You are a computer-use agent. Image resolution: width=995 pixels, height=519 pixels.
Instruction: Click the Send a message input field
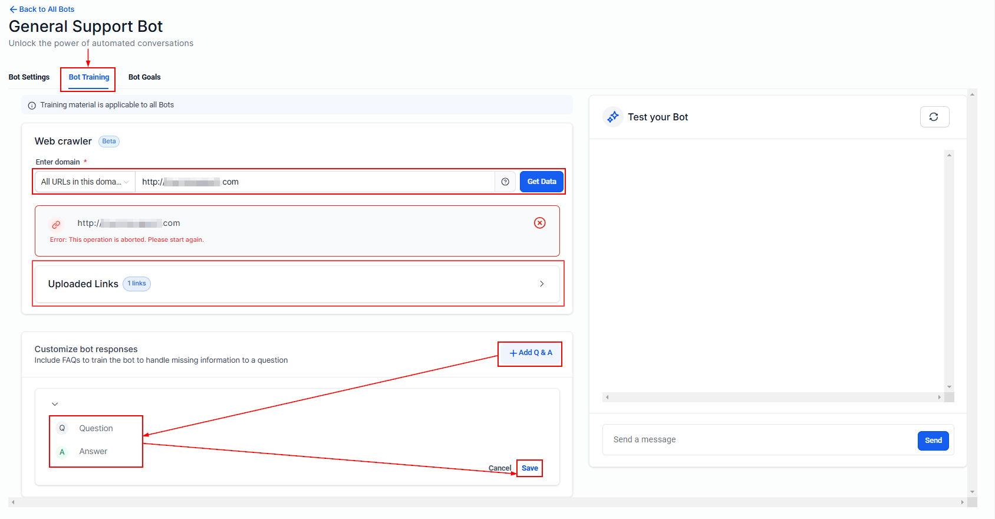coord(760,440)
